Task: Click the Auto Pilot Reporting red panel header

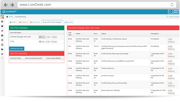Action: 37,54
